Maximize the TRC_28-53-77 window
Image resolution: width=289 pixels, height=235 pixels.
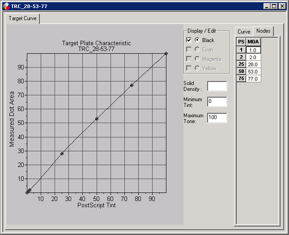[x=274, y=6]
